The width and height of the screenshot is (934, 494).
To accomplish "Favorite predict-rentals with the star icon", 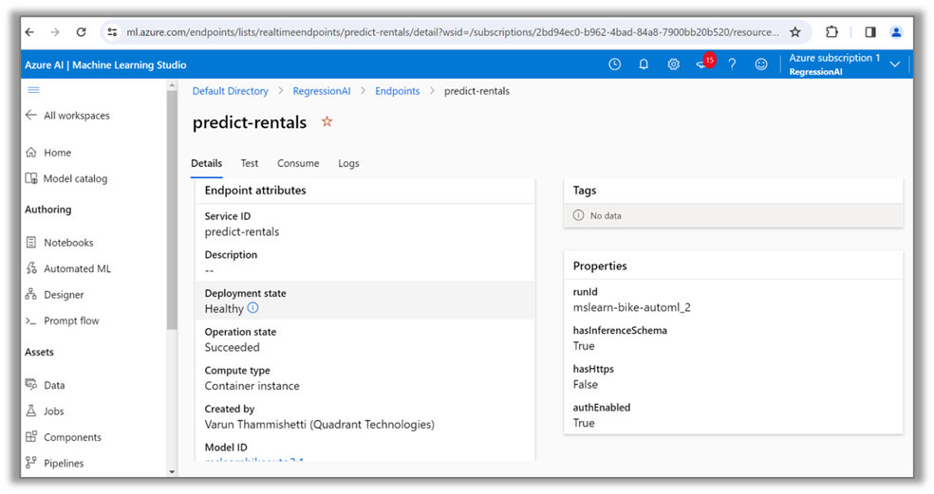I will coord(327,122).
